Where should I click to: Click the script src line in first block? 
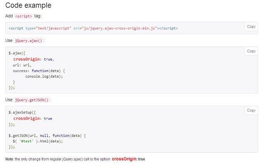93,28
